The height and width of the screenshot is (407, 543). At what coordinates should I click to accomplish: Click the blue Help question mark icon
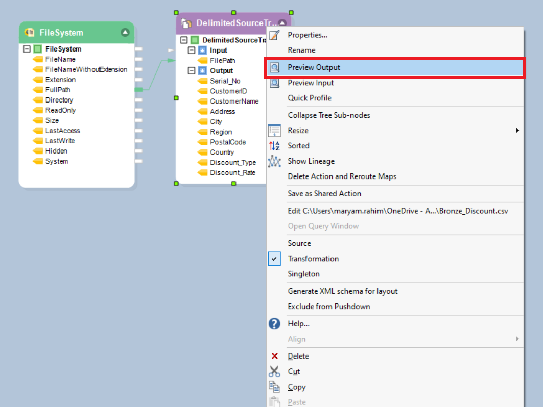click(x=275, y=324)
